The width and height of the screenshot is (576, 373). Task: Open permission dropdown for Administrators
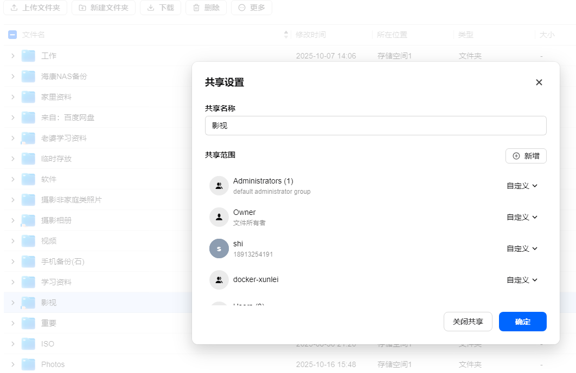[522, 186]
